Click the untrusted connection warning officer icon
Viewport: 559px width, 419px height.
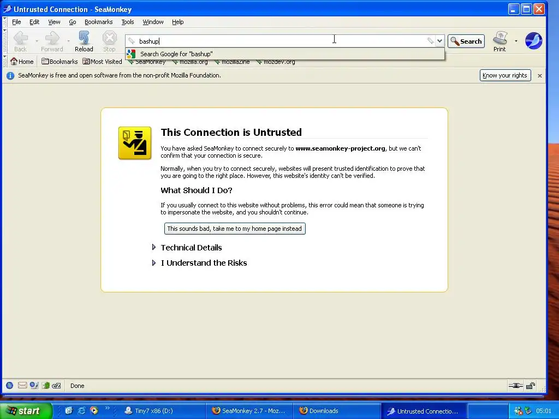(x=135, y=143)
